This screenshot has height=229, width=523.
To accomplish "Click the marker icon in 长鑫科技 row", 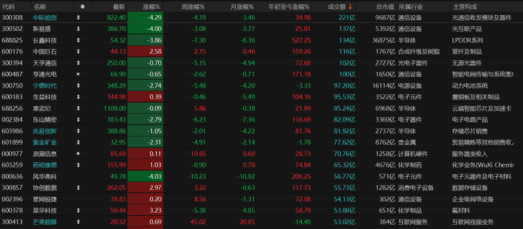I will pos(78,40).
